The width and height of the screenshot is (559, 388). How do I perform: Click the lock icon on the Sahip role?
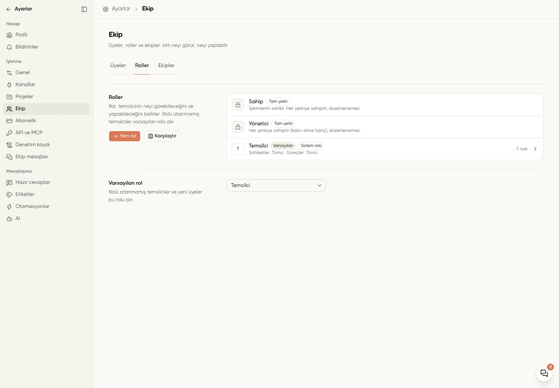click(238, 105)
